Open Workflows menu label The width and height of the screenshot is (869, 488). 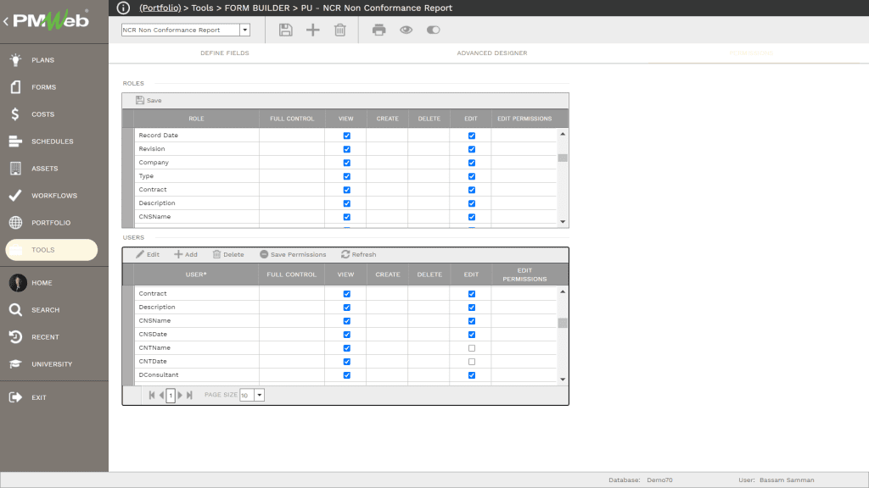point(54,196)
